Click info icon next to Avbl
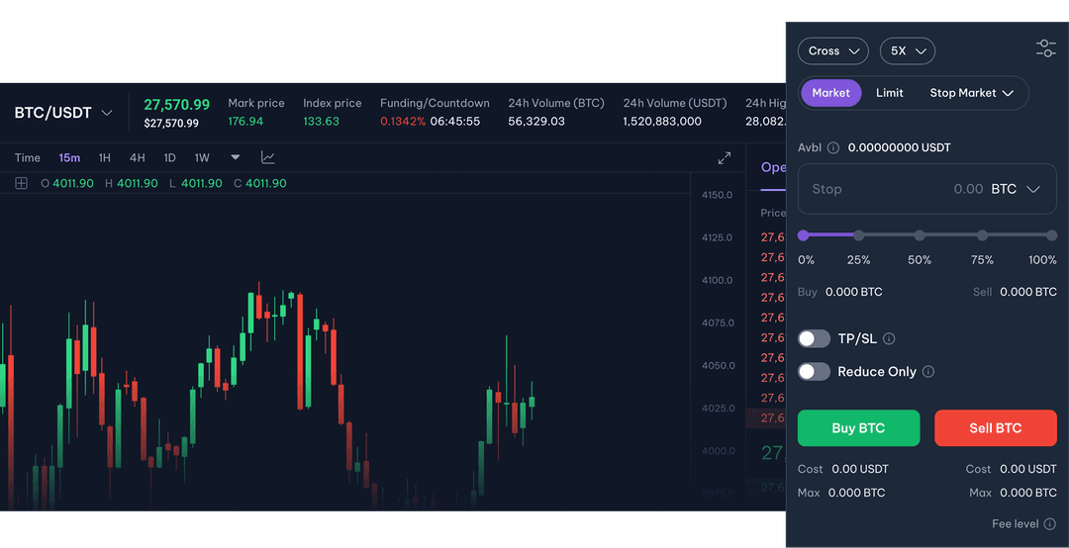This screenshot has height=548, width=1069. pyautogui.click(x=833, y=147)
